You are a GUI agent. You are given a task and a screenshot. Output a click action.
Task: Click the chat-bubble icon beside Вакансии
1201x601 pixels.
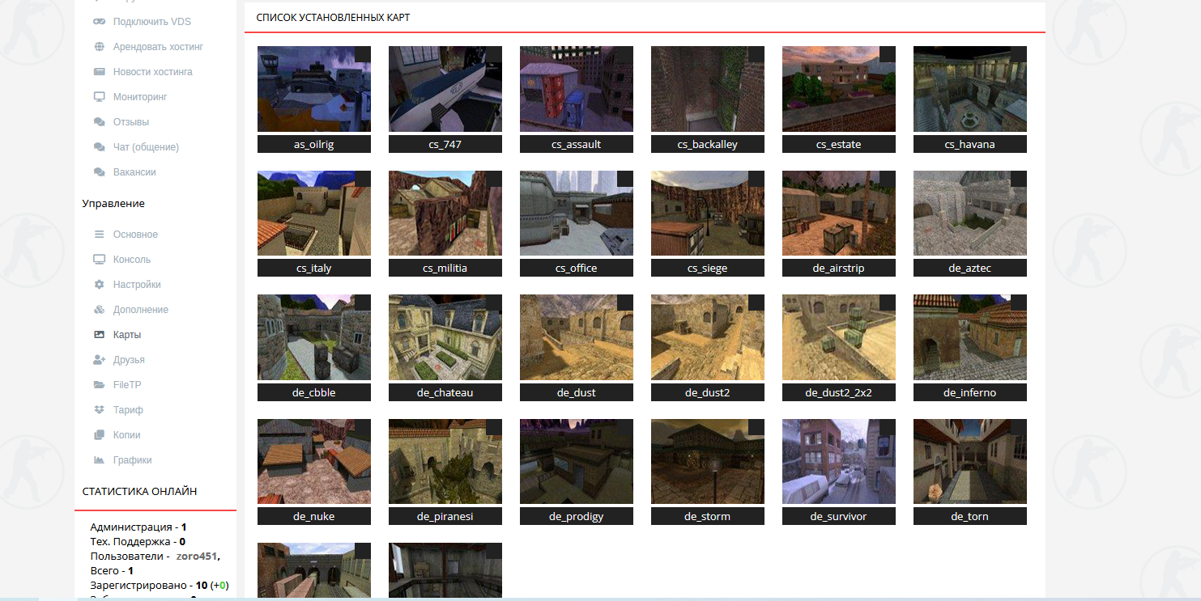pyautogui.click(x=100, y=172)
